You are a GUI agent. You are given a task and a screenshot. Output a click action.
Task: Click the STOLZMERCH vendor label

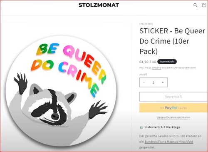pyautogui.click(x=146, y=24)
